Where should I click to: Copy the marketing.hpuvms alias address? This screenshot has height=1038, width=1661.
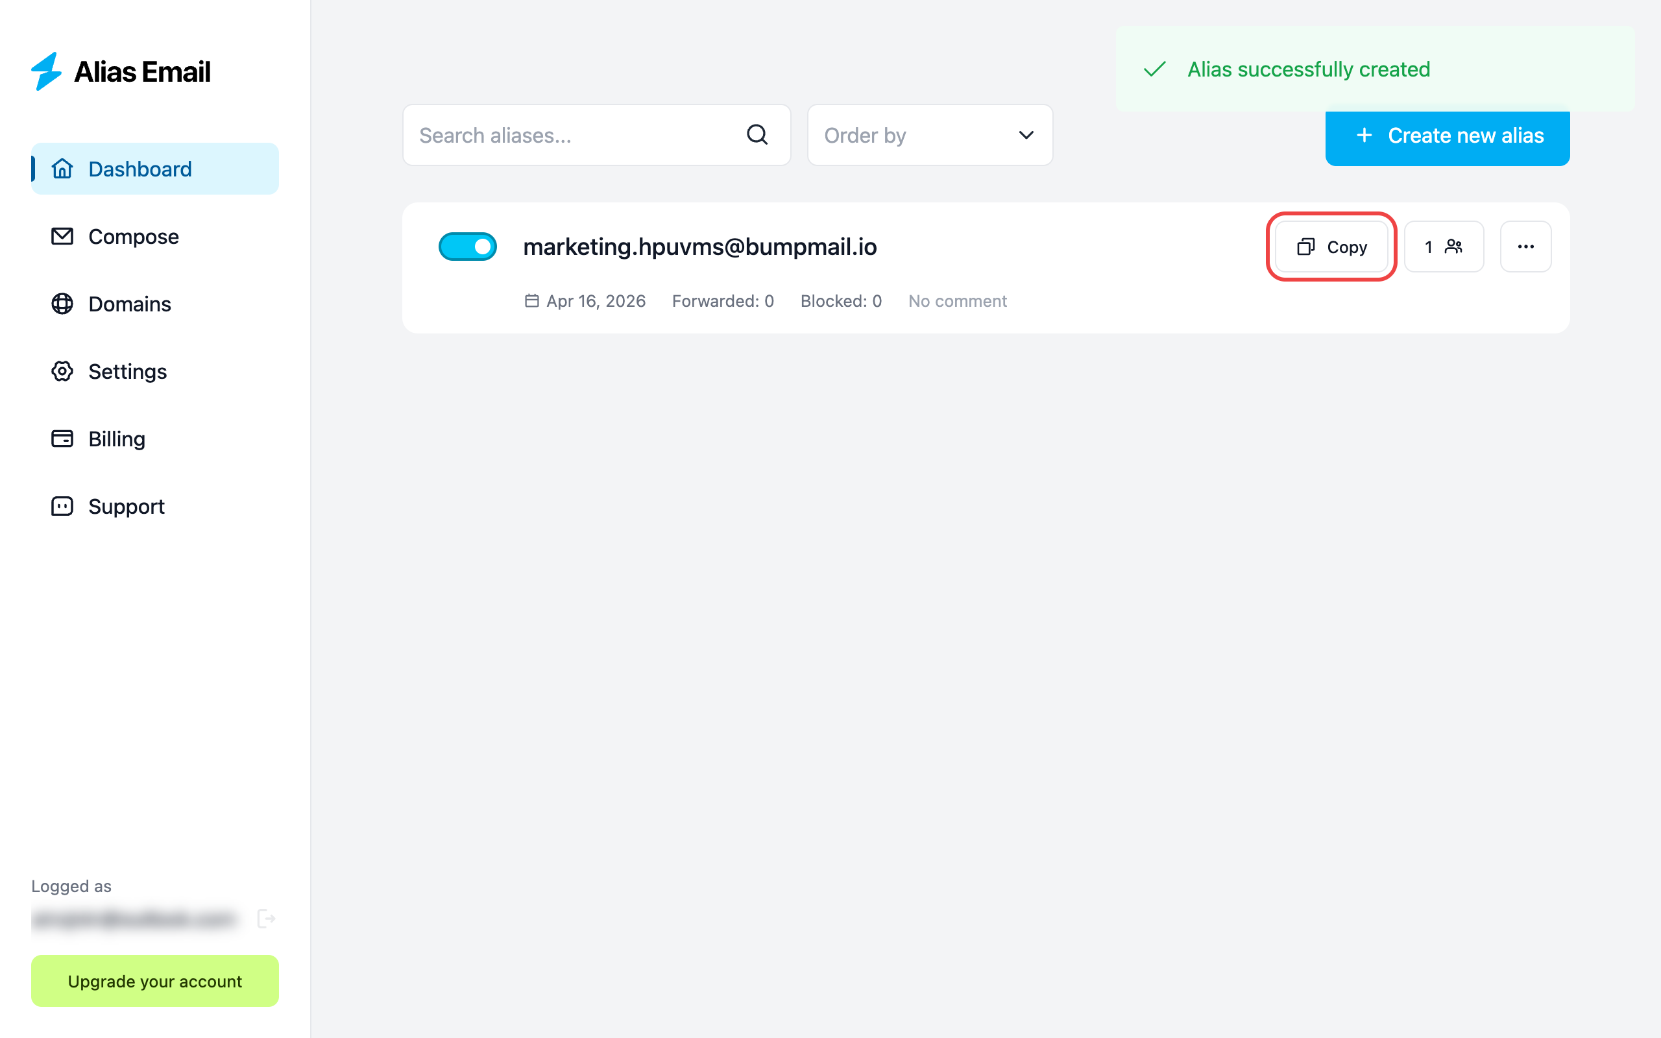(1331, 247)
